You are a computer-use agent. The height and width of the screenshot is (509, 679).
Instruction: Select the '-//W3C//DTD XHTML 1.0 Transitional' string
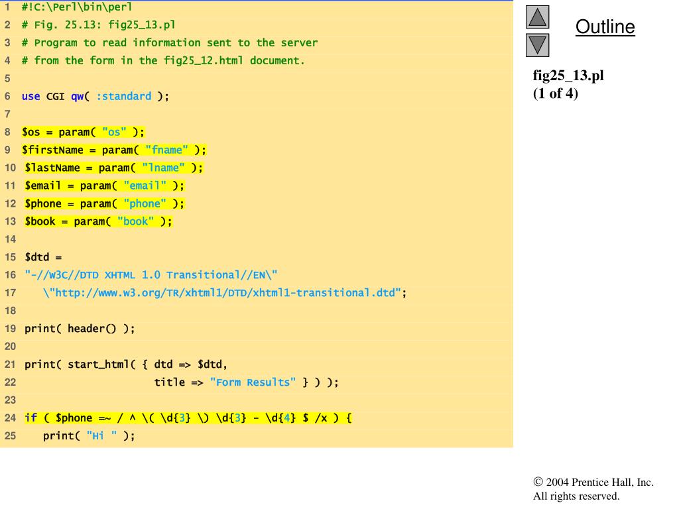click(151, 275)
